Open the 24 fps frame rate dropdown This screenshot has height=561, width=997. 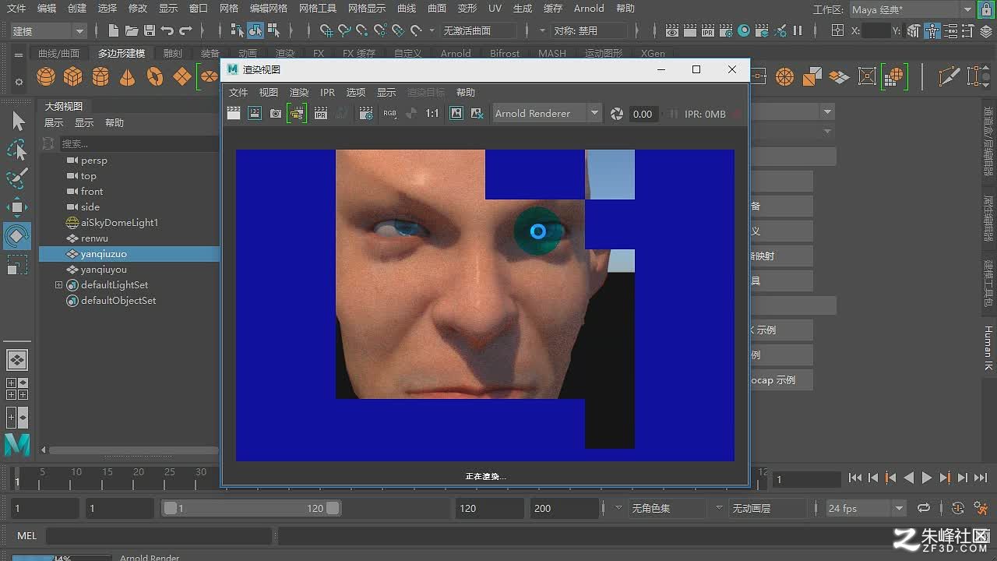coord(866,508)
